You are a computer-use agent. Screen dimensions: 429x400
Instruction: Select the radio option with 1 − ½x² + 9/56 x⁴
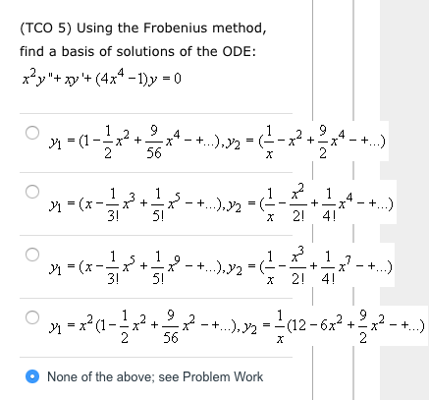point(32,133)
